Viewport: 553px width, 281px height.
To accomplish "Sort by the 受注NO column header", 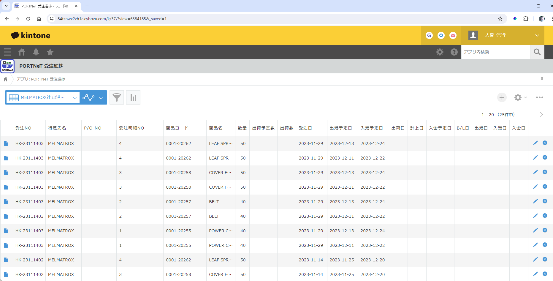I will (23, 128).
